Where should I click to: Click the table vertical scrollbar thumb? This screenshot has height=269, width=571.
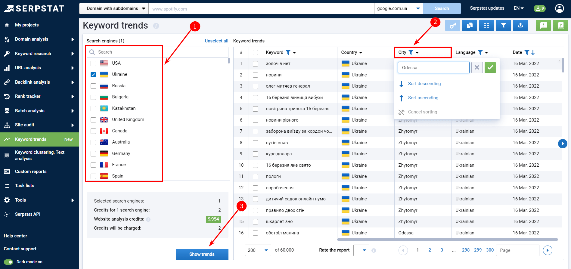click(563, 65)
